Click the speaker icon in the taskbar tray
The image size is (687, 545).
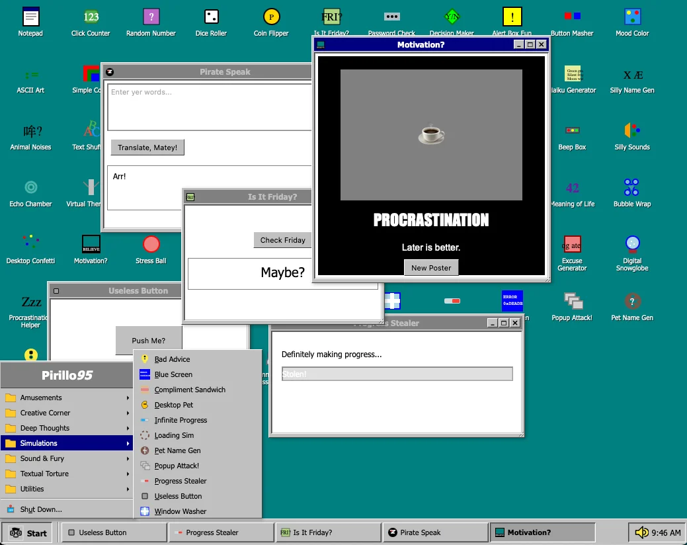[x=641, y=532]
